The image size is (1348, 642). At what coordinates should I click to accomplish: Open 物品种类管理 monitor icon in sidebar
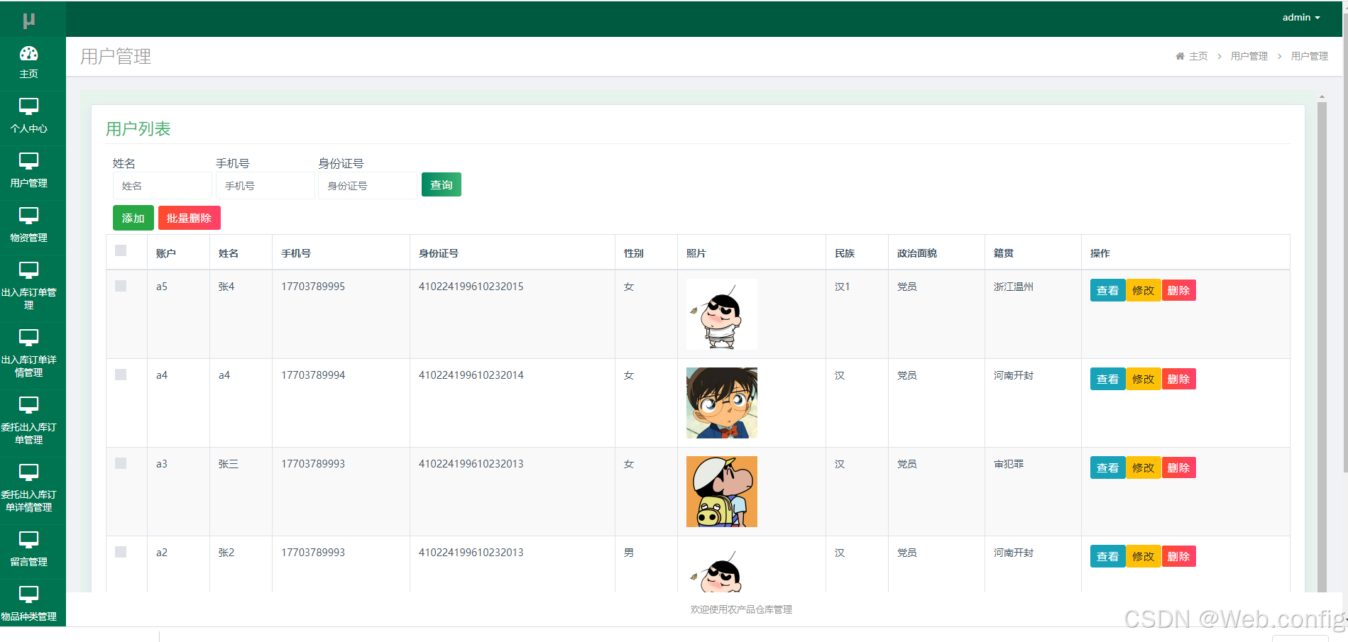pyautogui.click(x=28, y=594)
